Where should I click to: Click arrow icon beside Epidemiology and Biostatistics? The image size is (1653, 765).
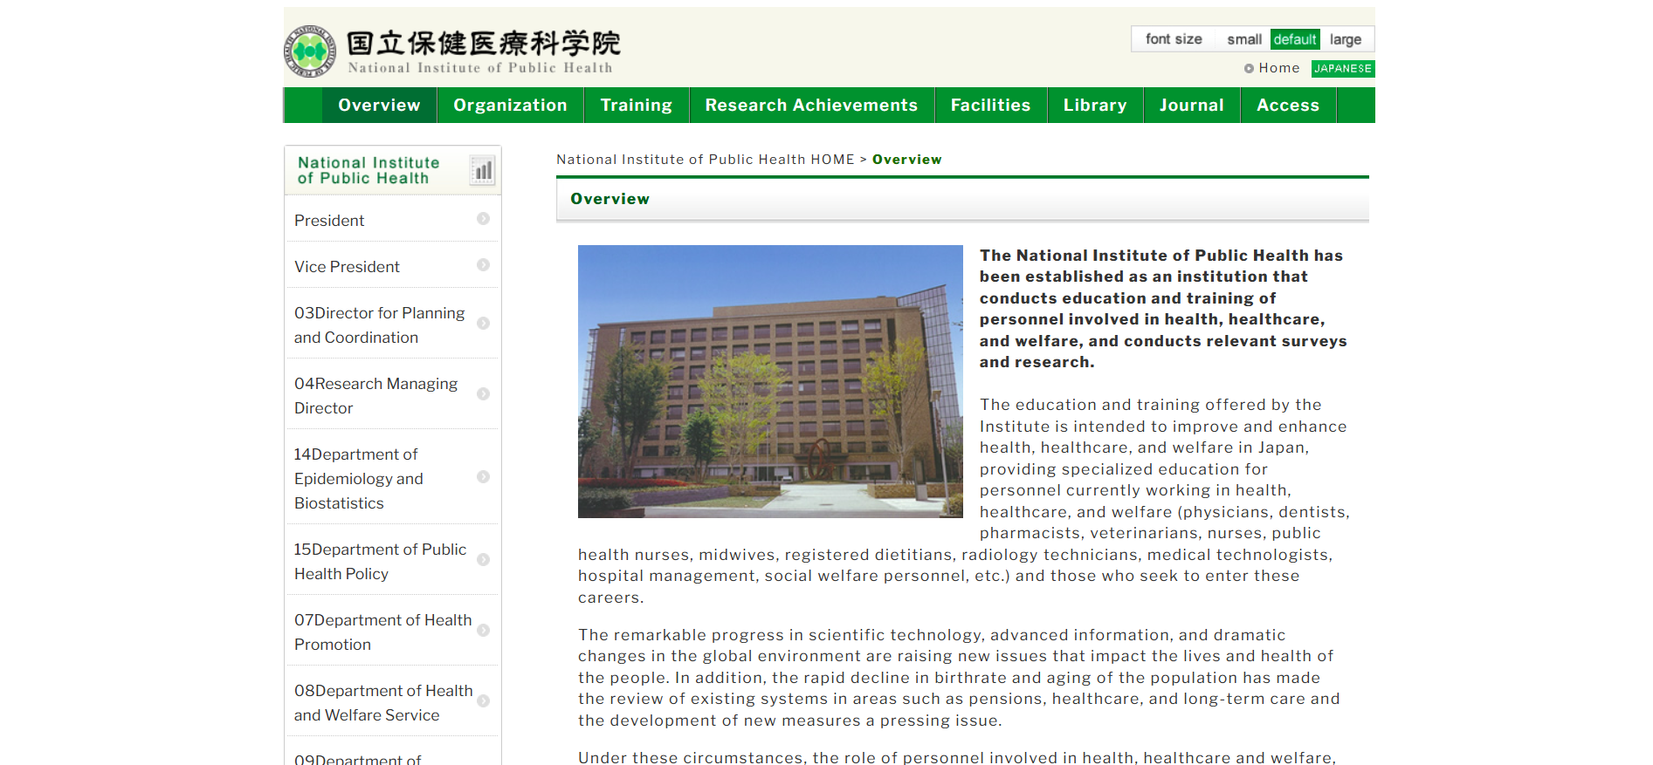(x=483, y=477)
